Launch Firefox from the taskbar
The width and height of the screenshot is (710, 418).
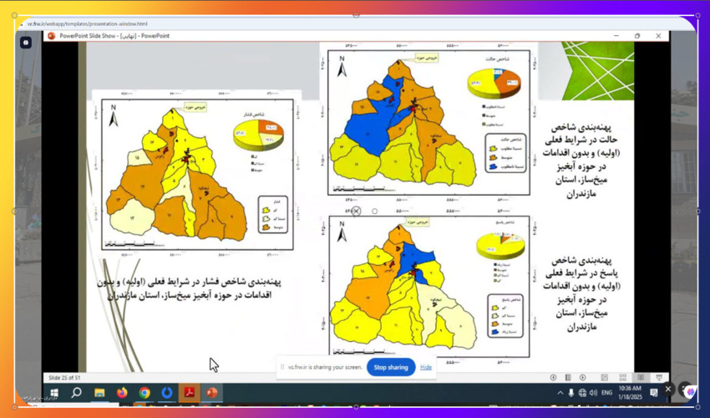click(x=122, y=393)
